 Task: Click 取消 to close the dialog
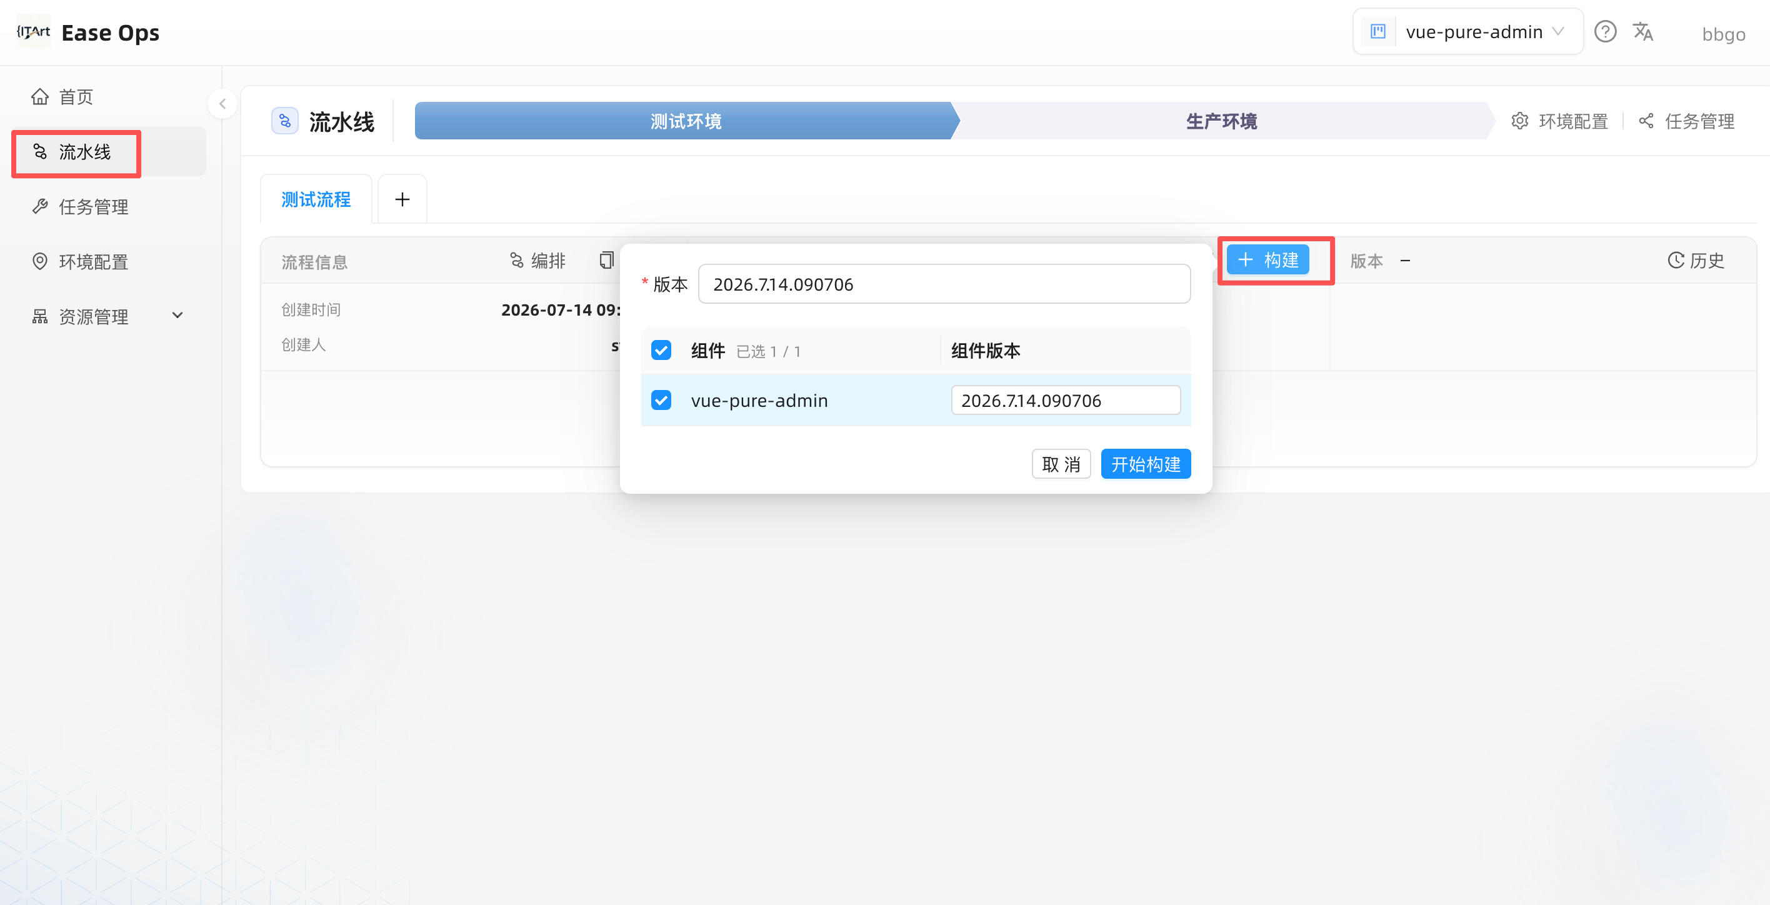point(1061,464)
